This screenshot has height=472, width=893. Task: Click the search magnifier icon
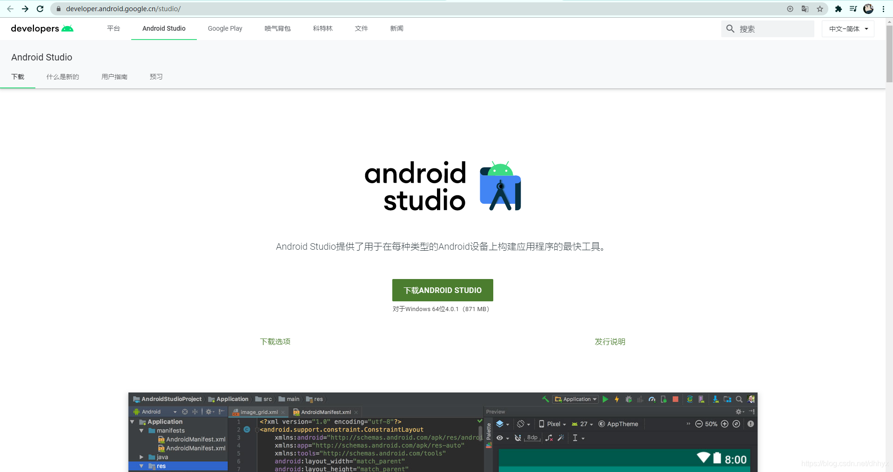click(x=731, y=29)
